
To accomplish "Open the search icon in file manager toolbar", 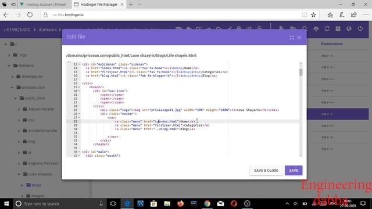I will pyautogui.click(x=305, y=29).
